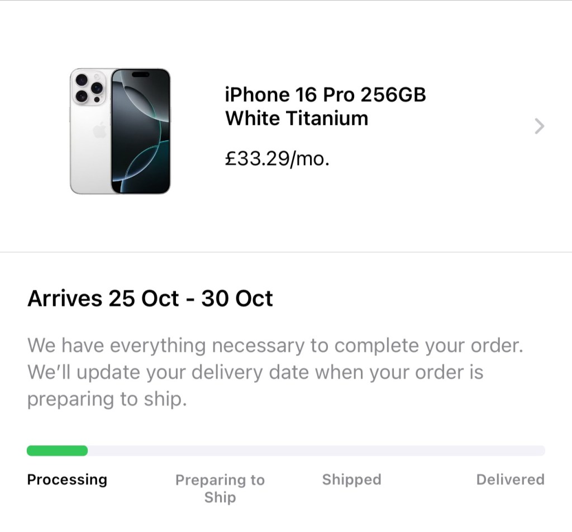
Task: Tap the chevron arrow beside the iPhone order
Action: (538, 126)
